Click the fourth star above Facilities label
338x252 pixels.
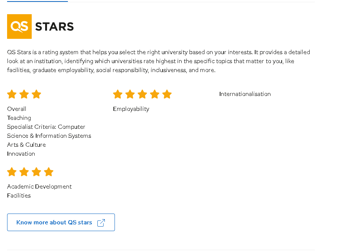pos(48,172)
